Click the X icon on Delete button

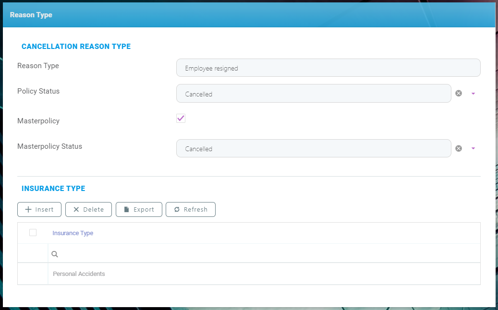click(x=76, y=210)
